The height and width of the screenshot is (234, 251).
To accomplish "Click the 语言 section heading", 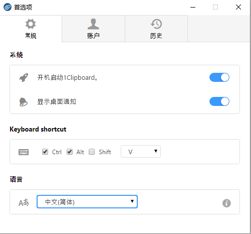I will pyautogui.click(x=16, y=179).
